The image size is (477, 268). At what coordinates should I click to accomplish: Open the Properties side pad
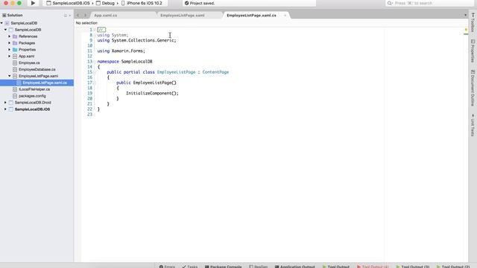473,51
